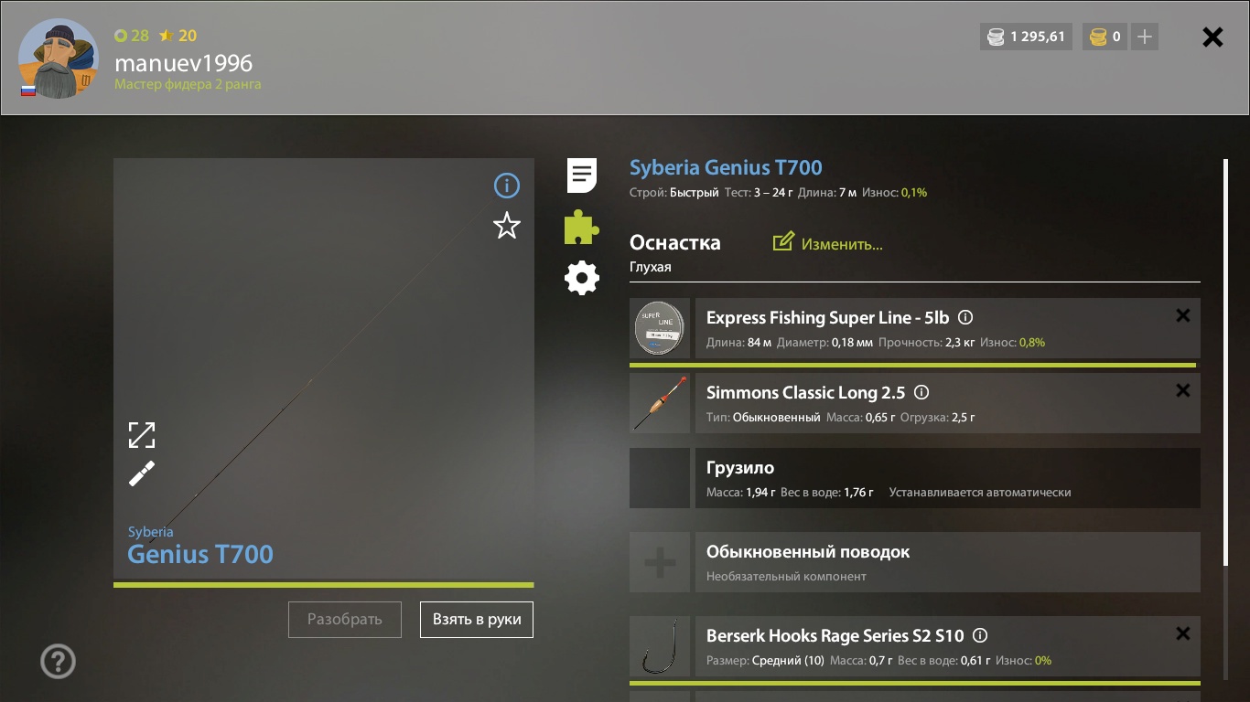The image size is (1250, 702).
Task: Add gold coins with plus button
Action: (x=1145, y=37)
